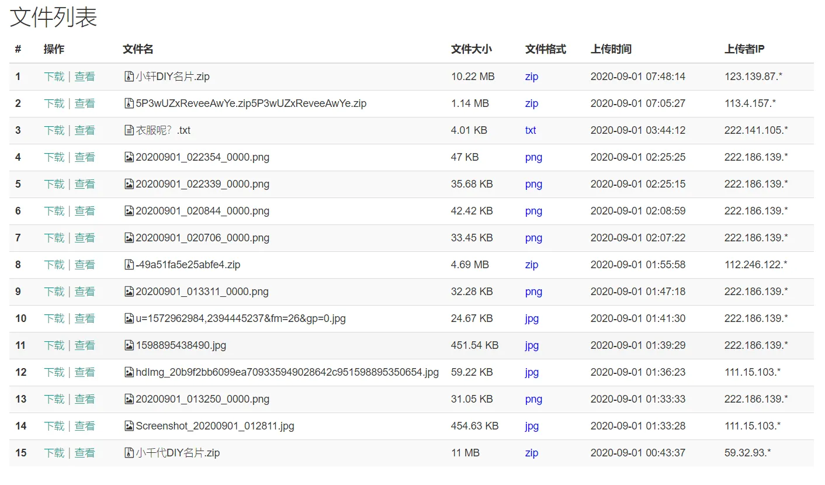Click the image icon beside 20200901_022354_0000.png

pyautogui.click(x=129, y=157)
